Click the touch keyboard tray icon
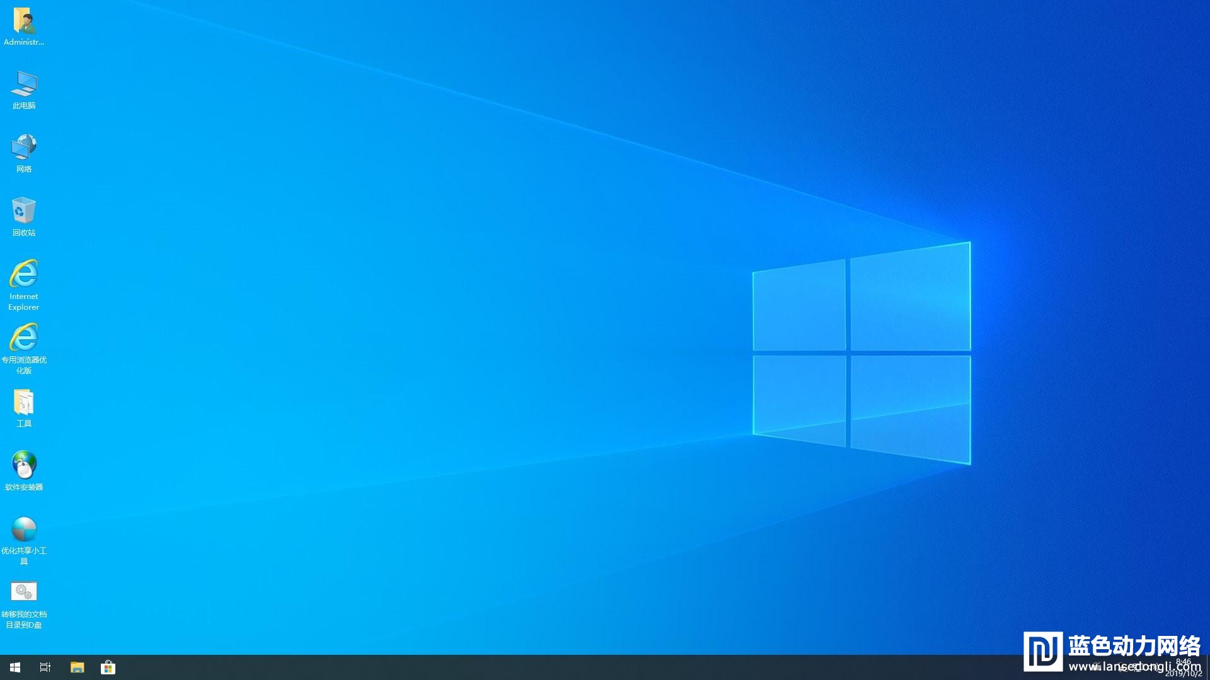The image size is (1210, 680). point(1097,667)
